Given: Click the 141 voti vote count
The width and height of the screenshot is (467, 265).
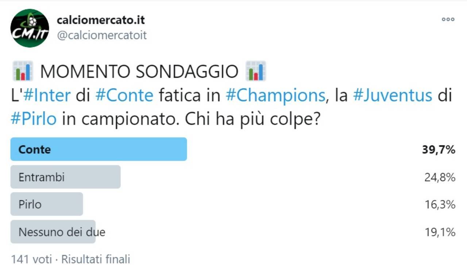Looking at the screenshot, I should click(x=31, y=259).
